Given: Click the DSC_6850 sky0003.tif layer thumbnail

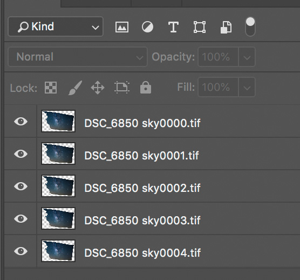Looking at the screenshot, I should [58, 218].
